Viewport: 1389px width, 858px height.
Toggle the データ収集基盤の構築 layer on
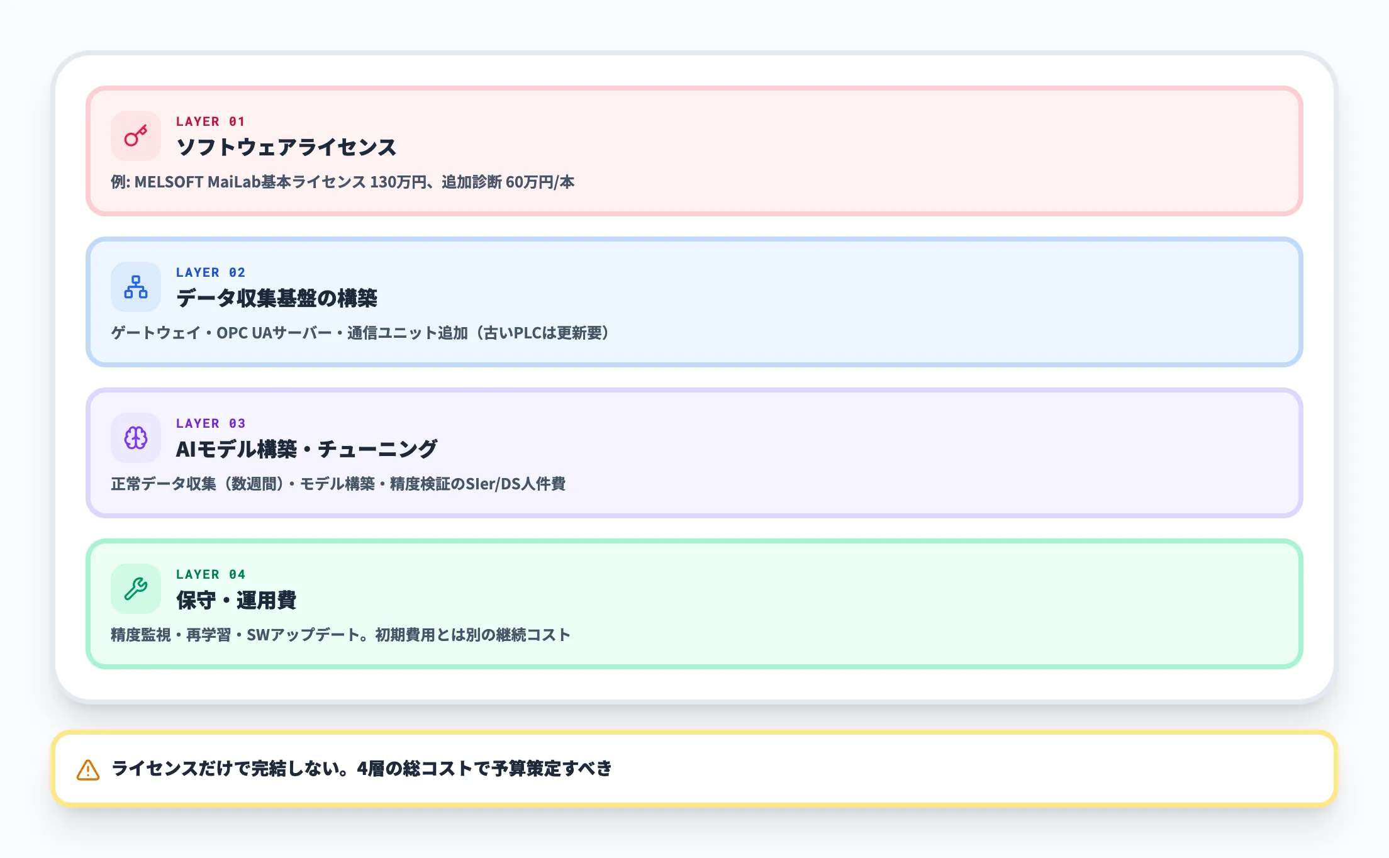pyautogui.click(x=692, y=303)
